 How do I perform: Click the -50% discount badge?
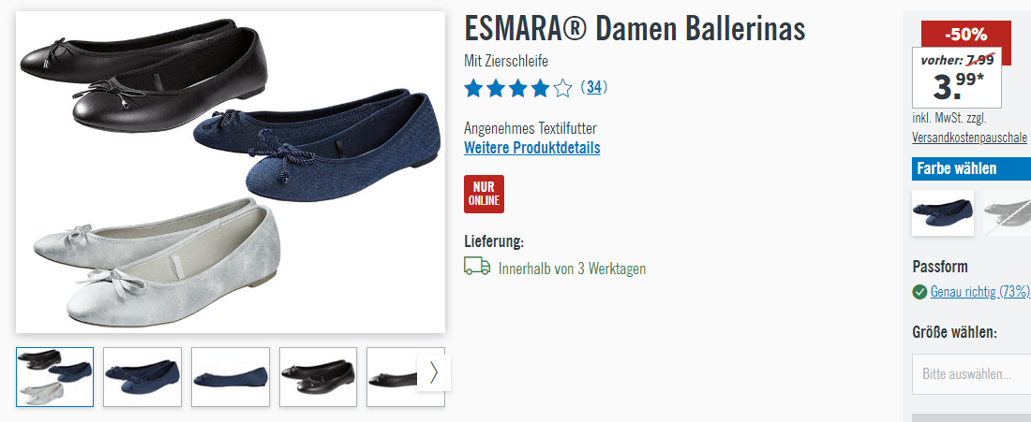pos(966,34)
